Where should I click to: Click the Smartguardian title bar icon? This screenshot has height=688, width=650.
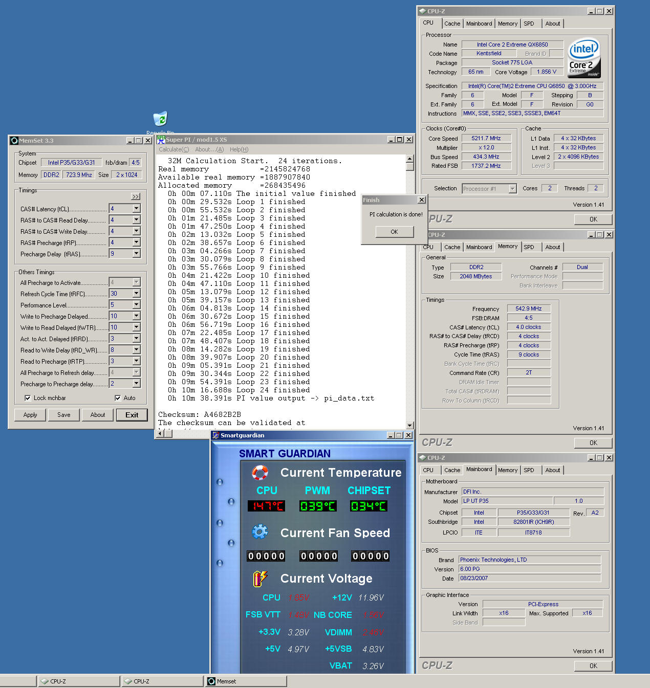[x=216, y=435]
